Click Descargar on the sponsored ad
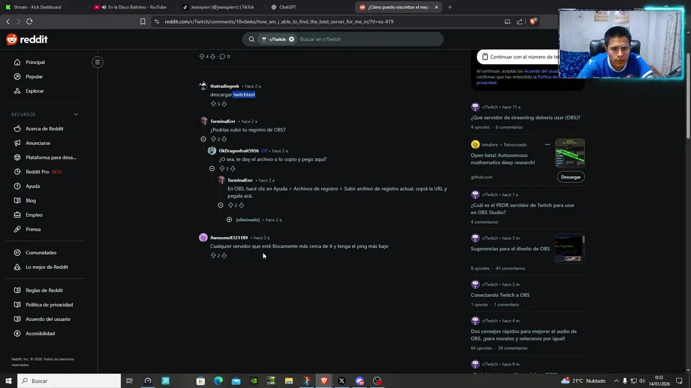Screen dimensions: 691x388 point(571,177)
